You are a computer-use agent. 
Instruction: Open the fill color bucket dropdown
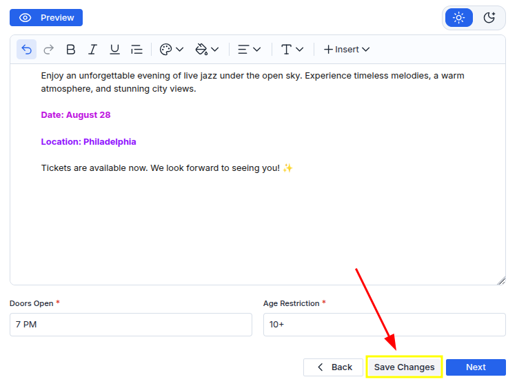coord(207,50)
